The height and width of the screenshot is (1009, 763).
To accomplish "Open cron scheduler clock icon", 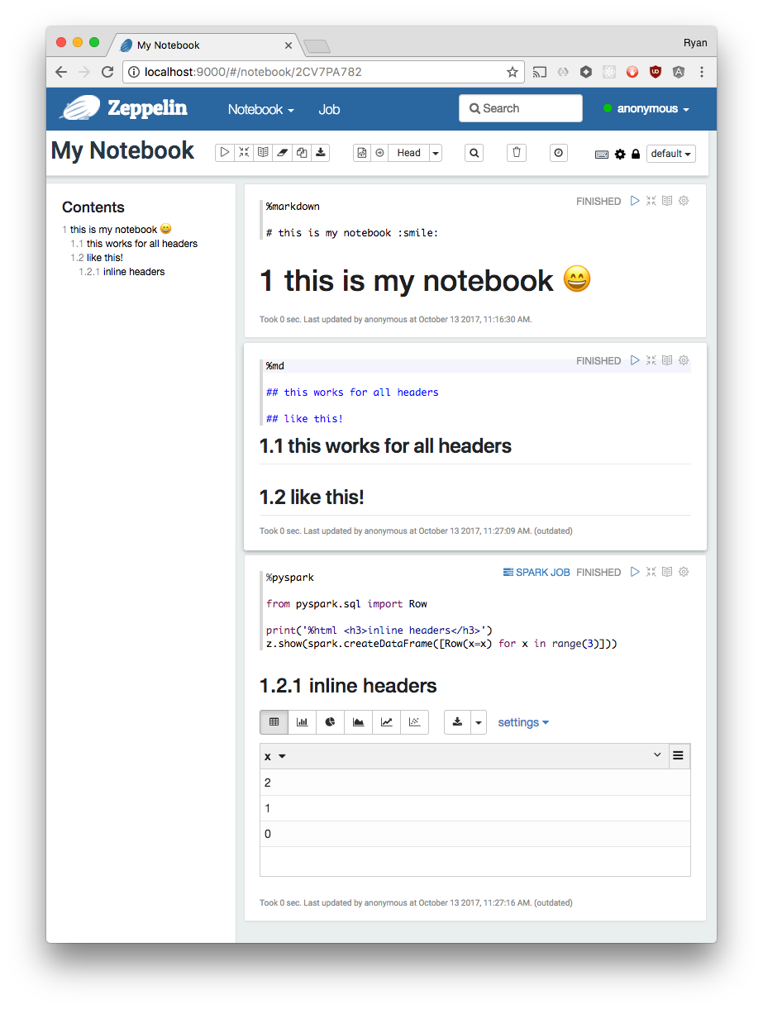I will 559,153.
